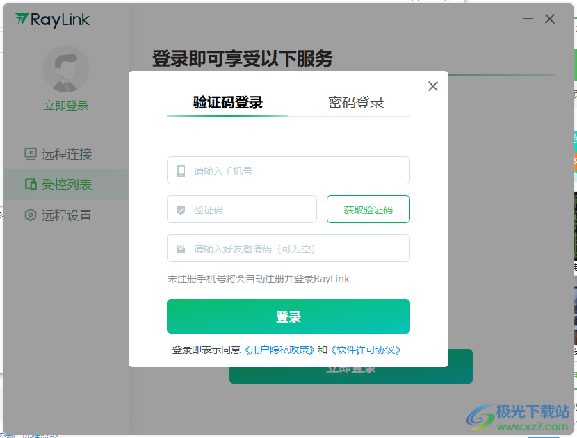Open 远程设置 in the sidebar
577x438 pixels.
(x=66, y=215)
